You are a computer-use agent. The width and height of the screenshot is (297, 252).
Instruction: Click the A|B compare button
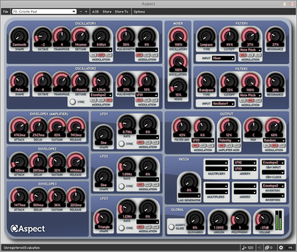click(95, 12)
